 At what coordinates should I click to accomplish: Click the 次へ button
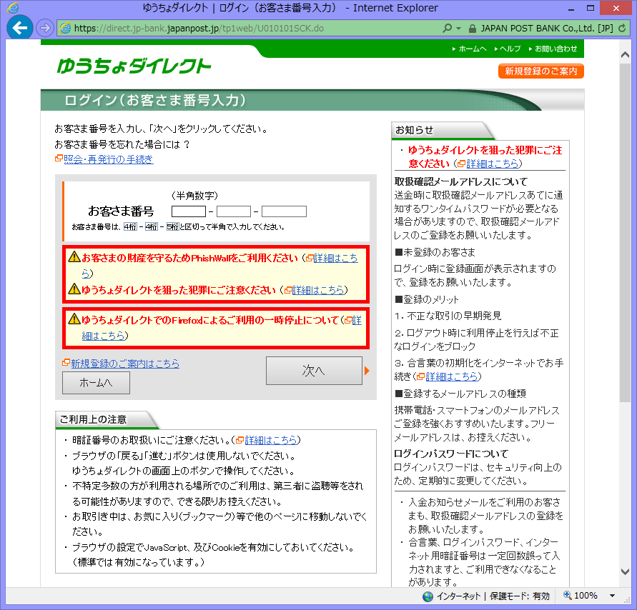pos(314,371)
